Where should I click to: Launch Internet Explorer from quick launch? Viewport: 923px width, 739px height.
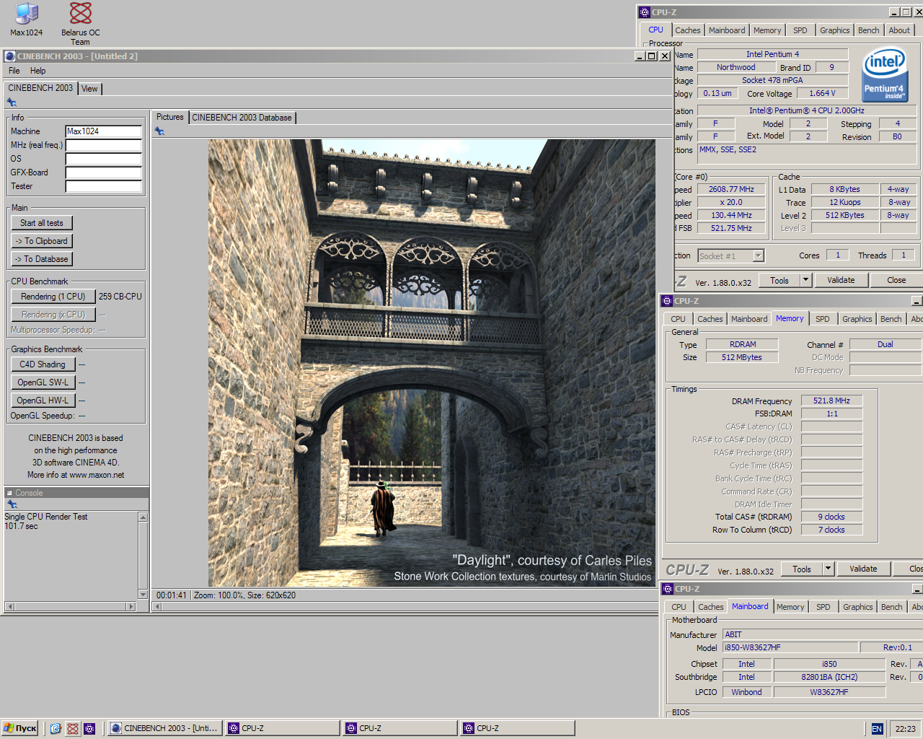click(56, 729)
